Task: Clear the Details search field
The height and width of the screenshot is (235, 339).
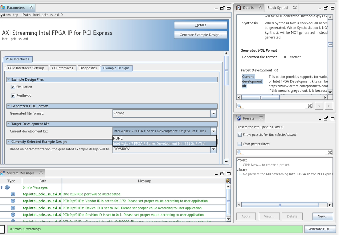Action: [310, 106]
